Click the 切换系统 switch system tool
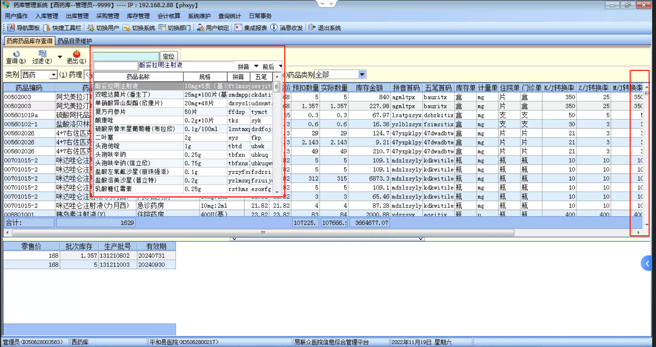The height and width of the screenshot is (347, 656). coord(139,28)
